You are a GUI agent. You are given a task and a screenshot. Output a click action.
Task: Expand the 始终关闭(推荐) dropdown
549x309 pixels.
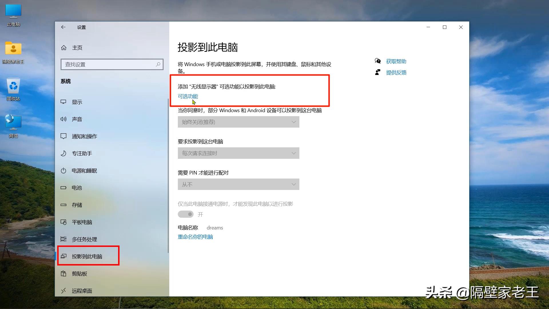click(x=238, y=122)
